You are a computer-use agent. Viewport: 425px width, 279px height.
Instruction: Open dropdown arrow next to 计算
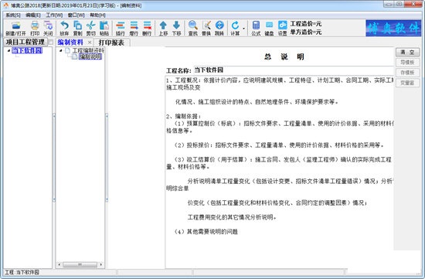pos(243,29)
